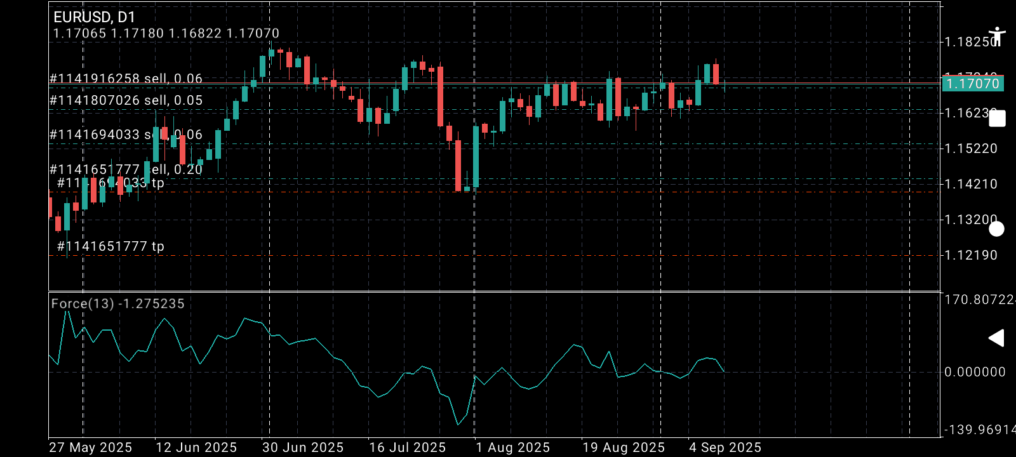Image resolution: width=1016 pixels, height=457 pixels.
Task: Tap the accessibility shortcut icon
Action: (997, 36)
